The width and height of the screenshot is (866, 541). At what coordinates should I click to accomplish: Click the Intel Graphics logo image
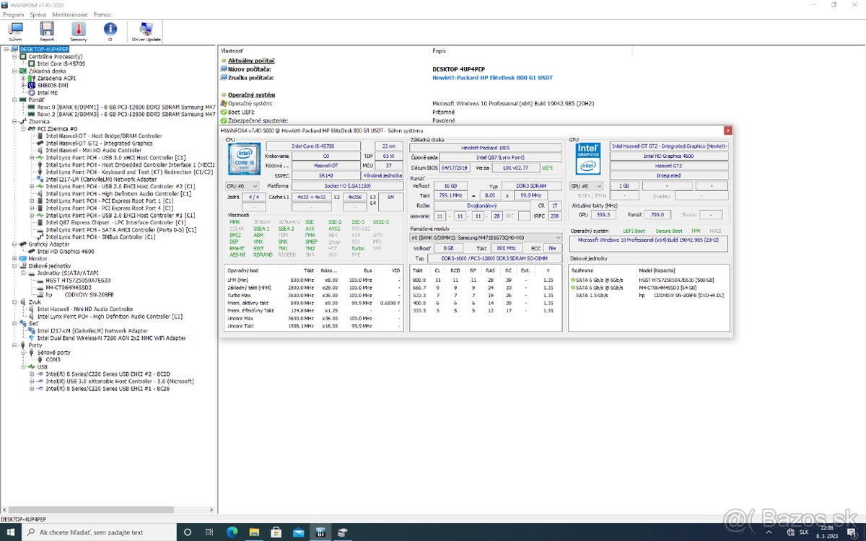click(589, 160)
